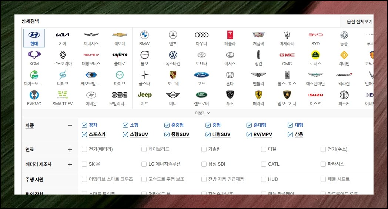Select the BYD brand logo
Screen dimensions: 388x209
tap(315, 35)
